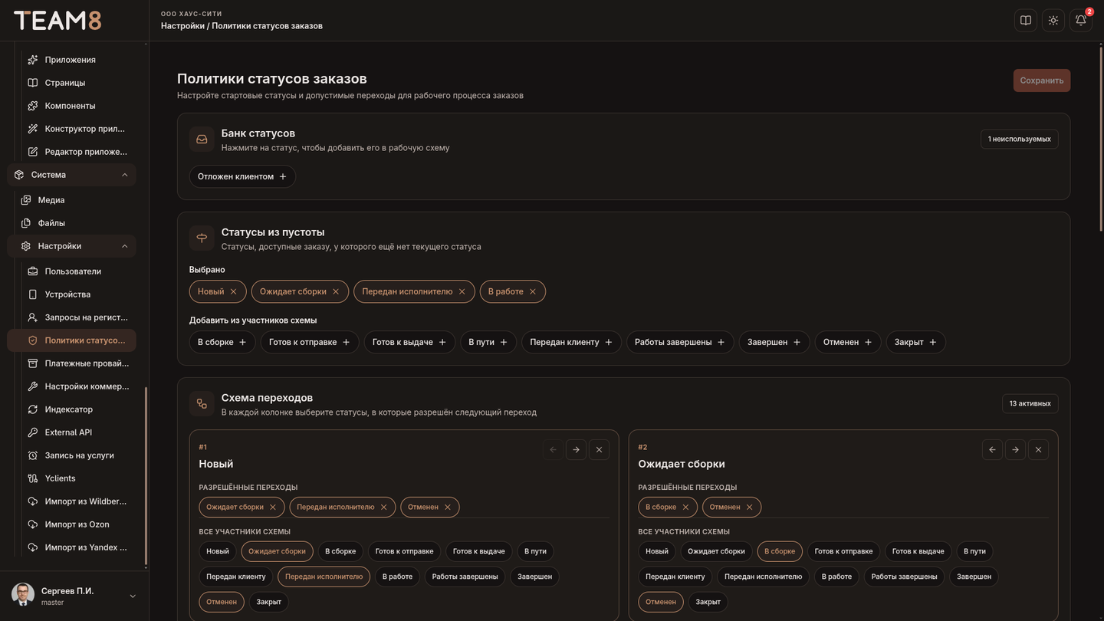This screenshot has height=621, width=1104.
Task: Click the user avatar photo
Action: (23, 595)
